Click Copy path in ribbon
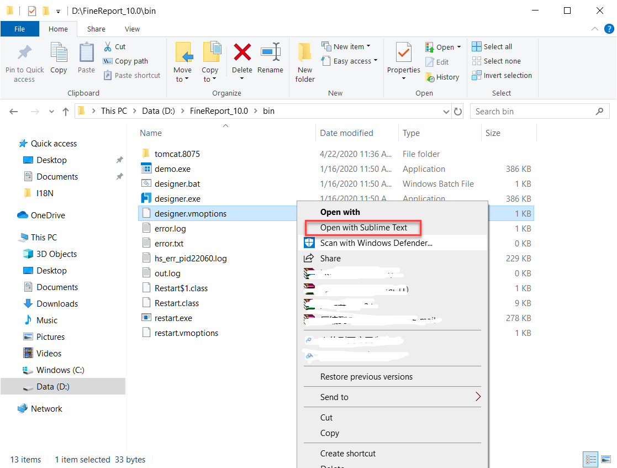The image size is (617, 468). tap(125, 61)
